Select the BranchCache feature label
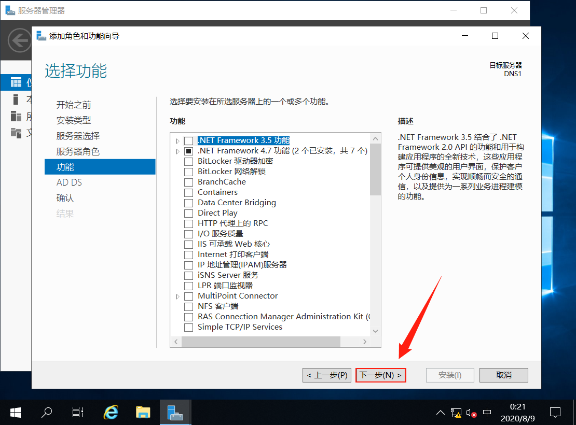 point(222,182)
